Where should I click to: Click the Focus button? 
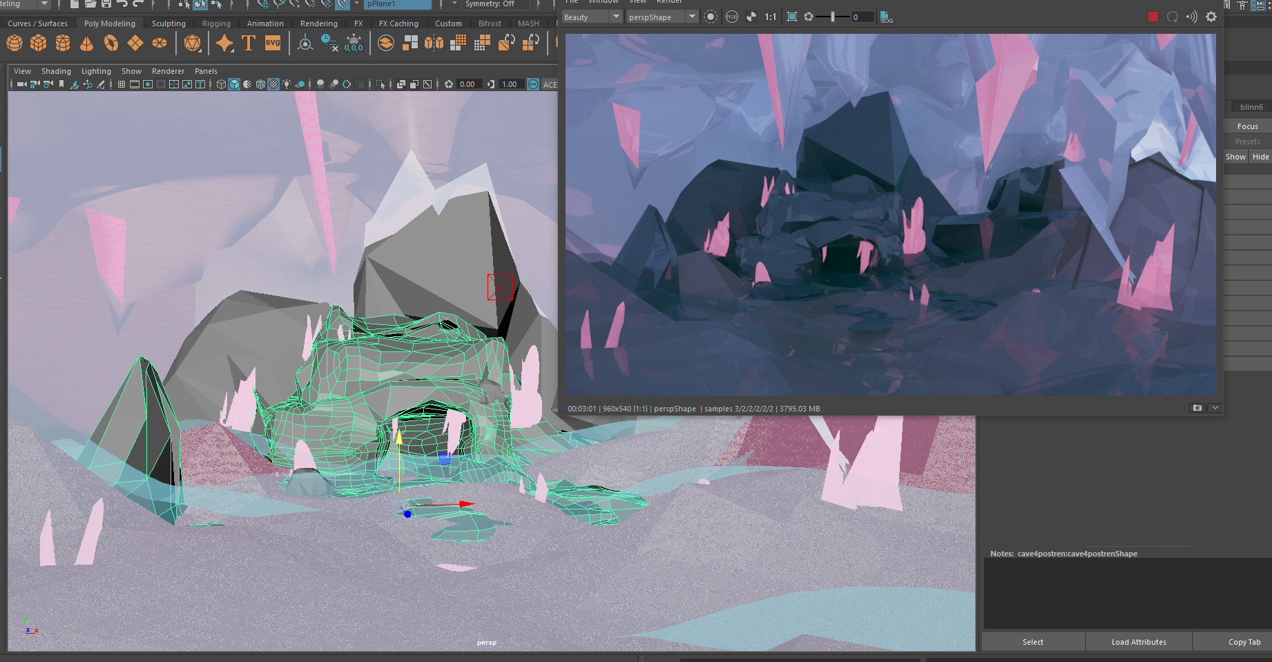tap(1248, 126)
